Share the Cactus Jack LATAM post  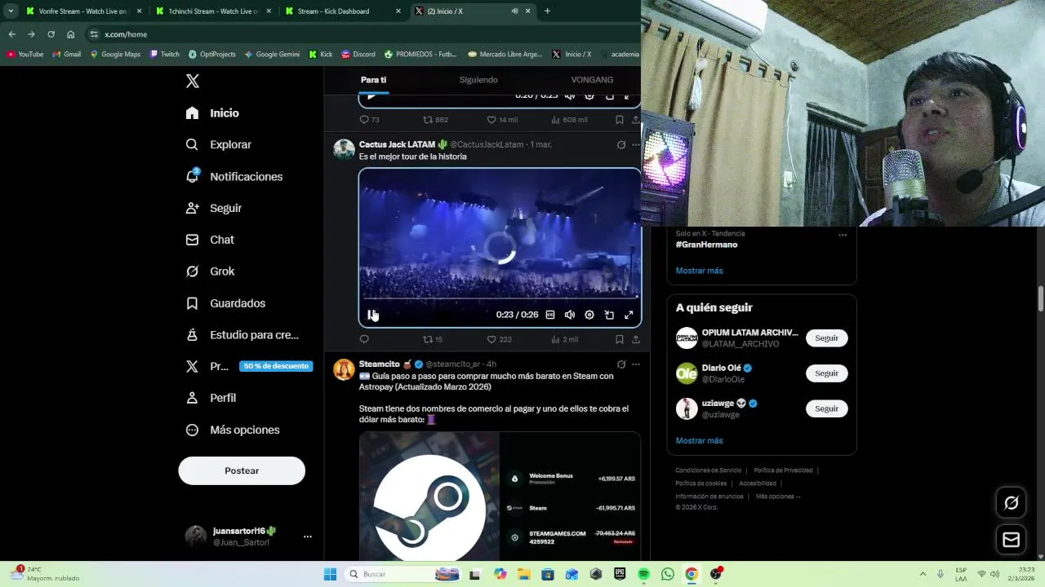[x=635, y=339]
